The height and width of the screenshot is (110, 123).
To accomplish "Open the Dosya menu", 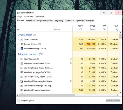I will [20, 17].
